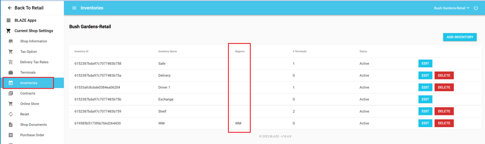This screenshot has height=144, width=485.
Task: Click the Reset refresh icon
Action: coord(11,114)
